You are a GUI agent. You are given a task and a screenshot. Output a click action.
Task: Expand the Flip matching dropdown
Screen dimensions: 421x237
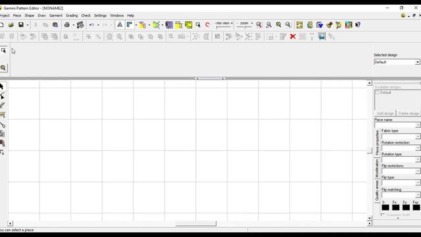[x=417, y=195]
